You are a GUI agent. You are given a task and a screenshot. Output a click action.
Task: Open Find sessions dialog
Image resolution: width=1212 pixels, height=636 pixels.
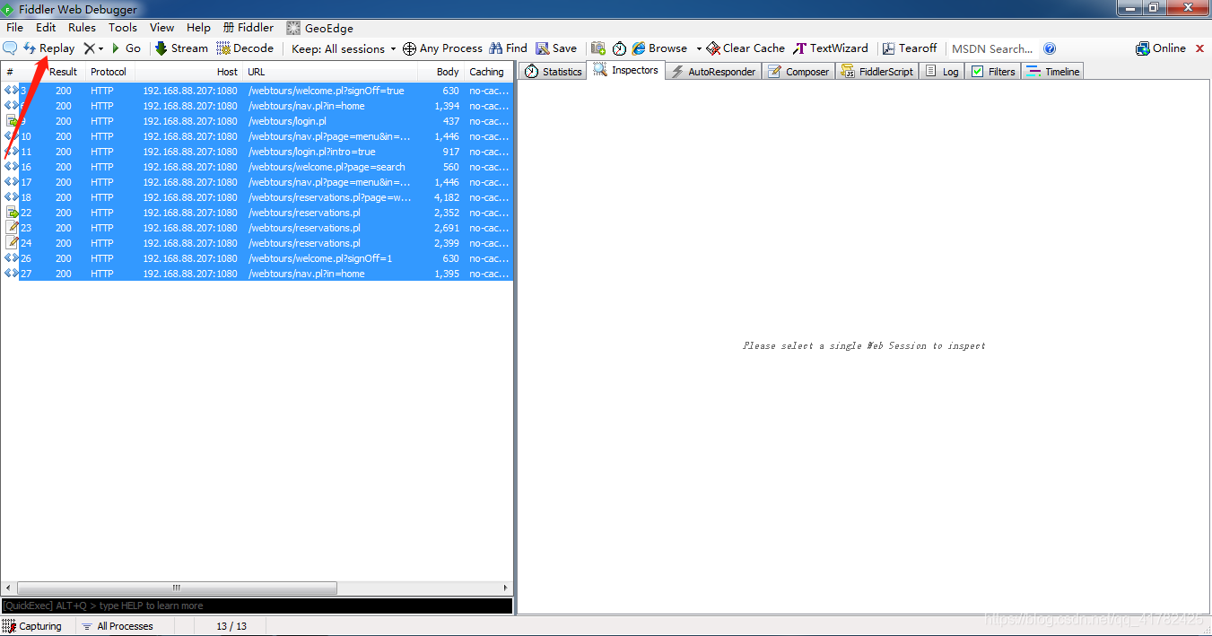pyautogui.click(x=508, y=48)
